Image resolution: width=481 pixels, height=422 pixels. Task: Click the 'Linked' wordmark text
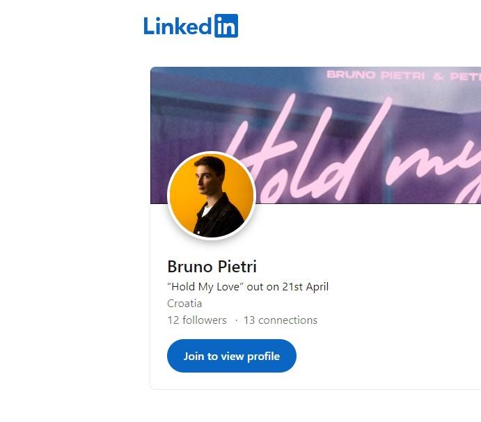point(177,26)
